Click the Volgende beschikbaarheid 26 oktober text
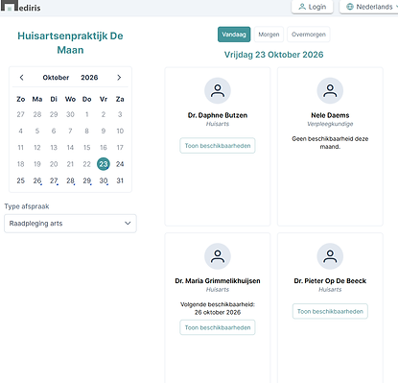398x383 pixels. (218, 308)
